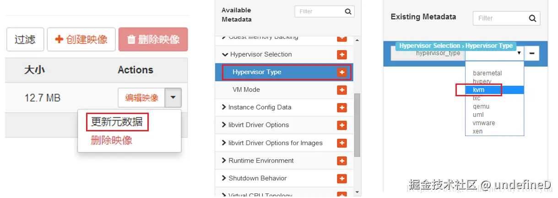Choose 删除映像 in the dropdown menu
Screen dimensions: 558x198
click(112, 140)
